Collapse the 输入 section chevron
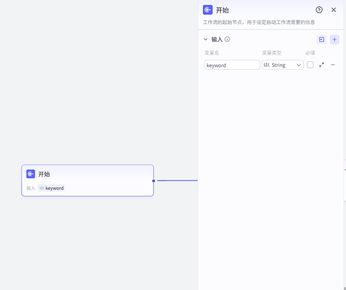This screenshot has height=290, width=346. (206, 40)
